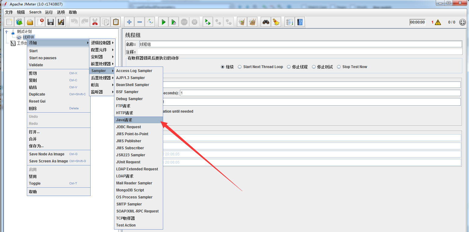This screenshot has width=469, height=232.
Task: Choose TCP取样器 from Sampler list
Action: (x=139, y=218)
